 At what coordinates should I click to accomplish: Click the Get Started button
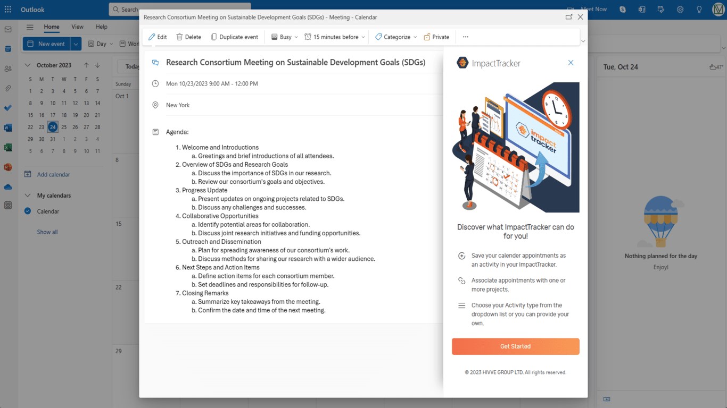[516, 346]
